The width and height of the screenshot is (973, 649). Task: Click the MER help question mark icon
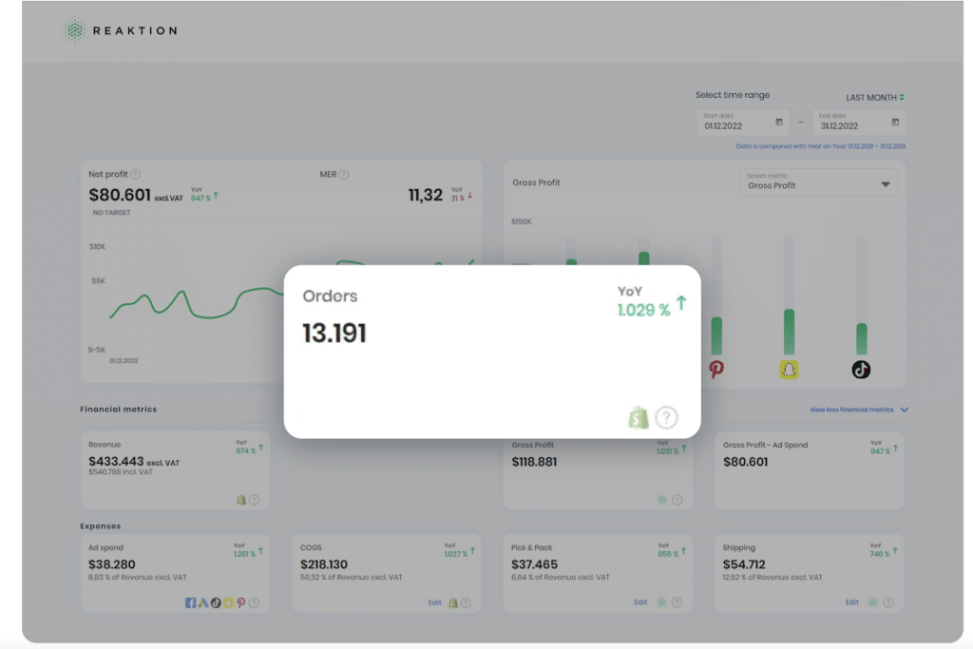pos(344,174)
